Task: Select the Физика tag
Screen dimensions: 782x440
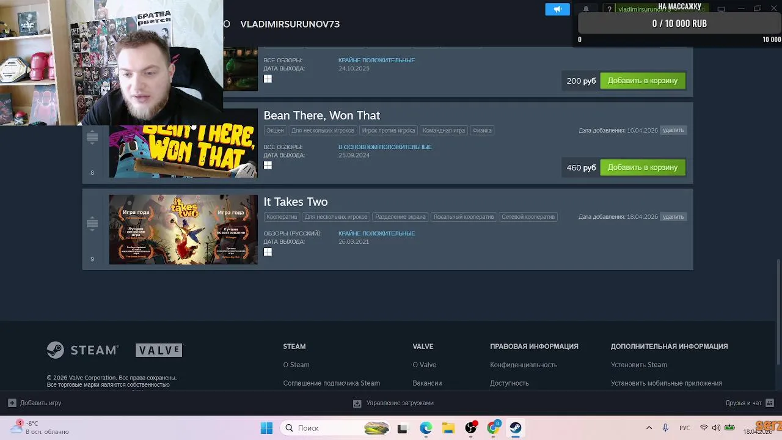Action: (x=482, y=130)
